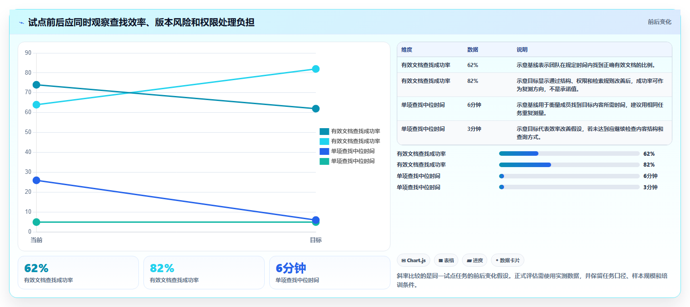Toggle the light cyan 有效文档查找成功率 legend label

[x=356, y=141]
